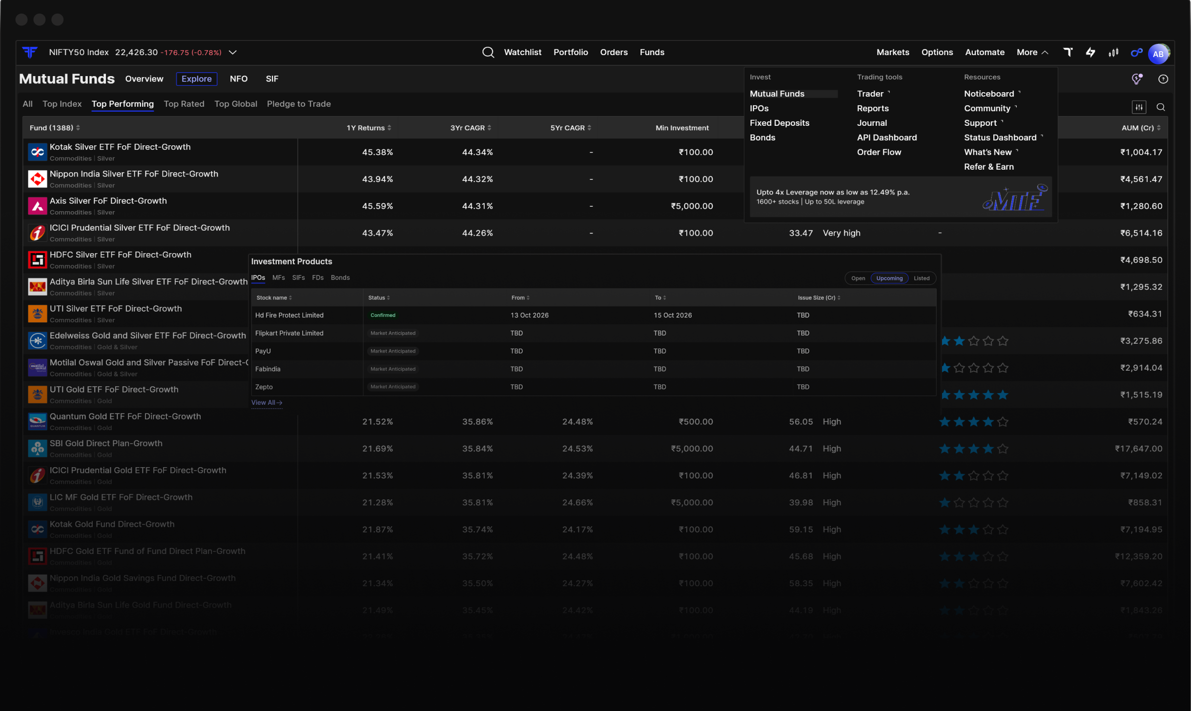Click the View All link
The height and width of the screenshot is (711, 1191).
click(x=267, y=402)
